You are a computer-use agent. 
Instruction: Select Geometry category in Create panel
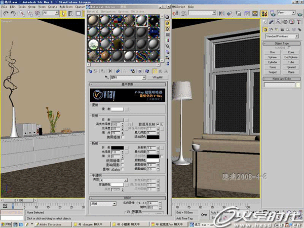click(265, 30)
